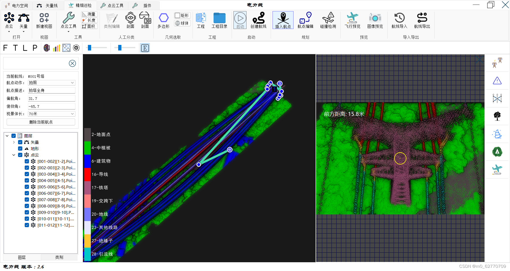Open the 航点动作 dropdown
Image resolution: width=510 pixels, height=271 pixels.
(52, 83)
